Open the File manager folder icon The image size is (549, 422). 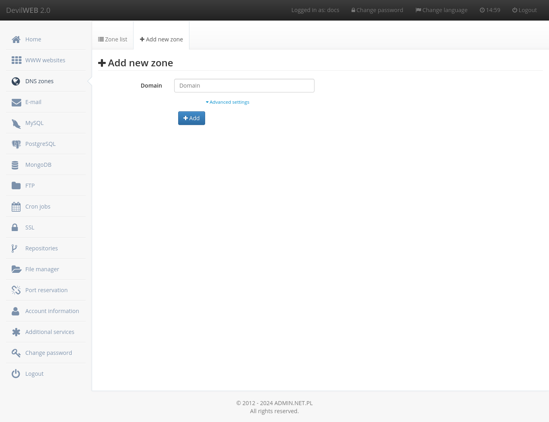coord(16,269)
